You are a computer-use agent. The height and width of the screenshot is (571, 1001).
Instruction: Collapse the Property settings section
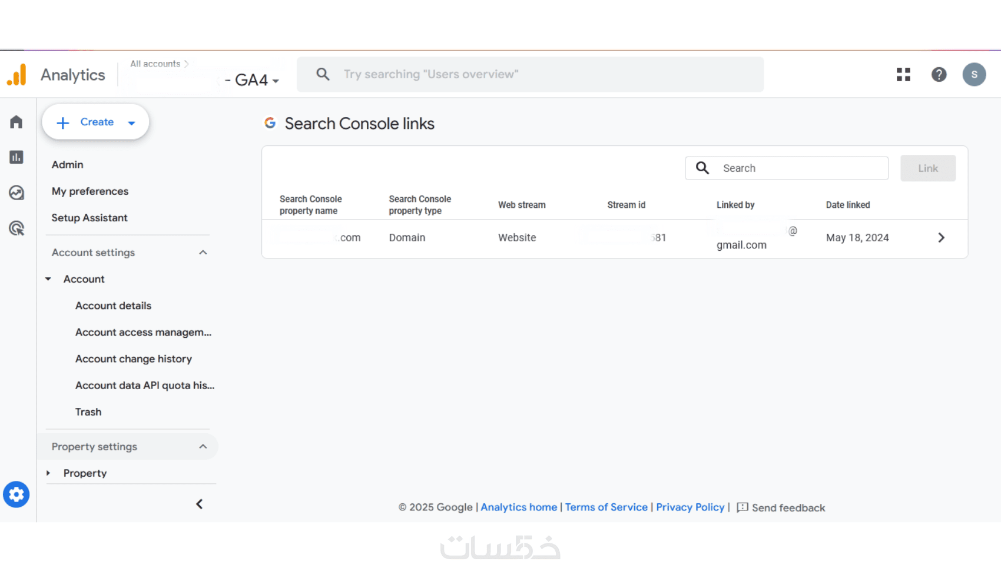[x=203, y=447]
